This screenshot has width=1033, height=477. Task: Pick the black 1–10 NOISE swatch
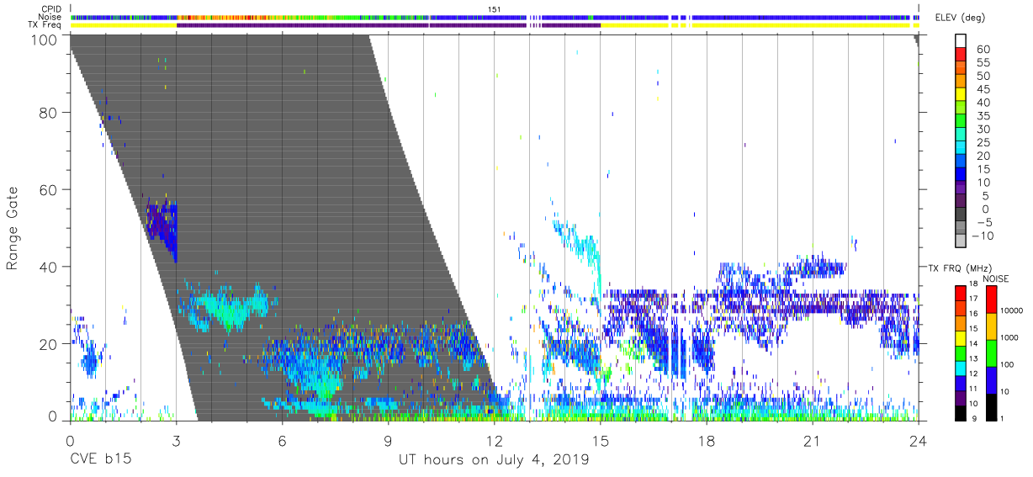pyautogui.click(x=990, y=407)
